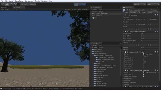This screenshot has width=161, height=90.
Task: Click the Pause button
Action: tap(80, 4)
